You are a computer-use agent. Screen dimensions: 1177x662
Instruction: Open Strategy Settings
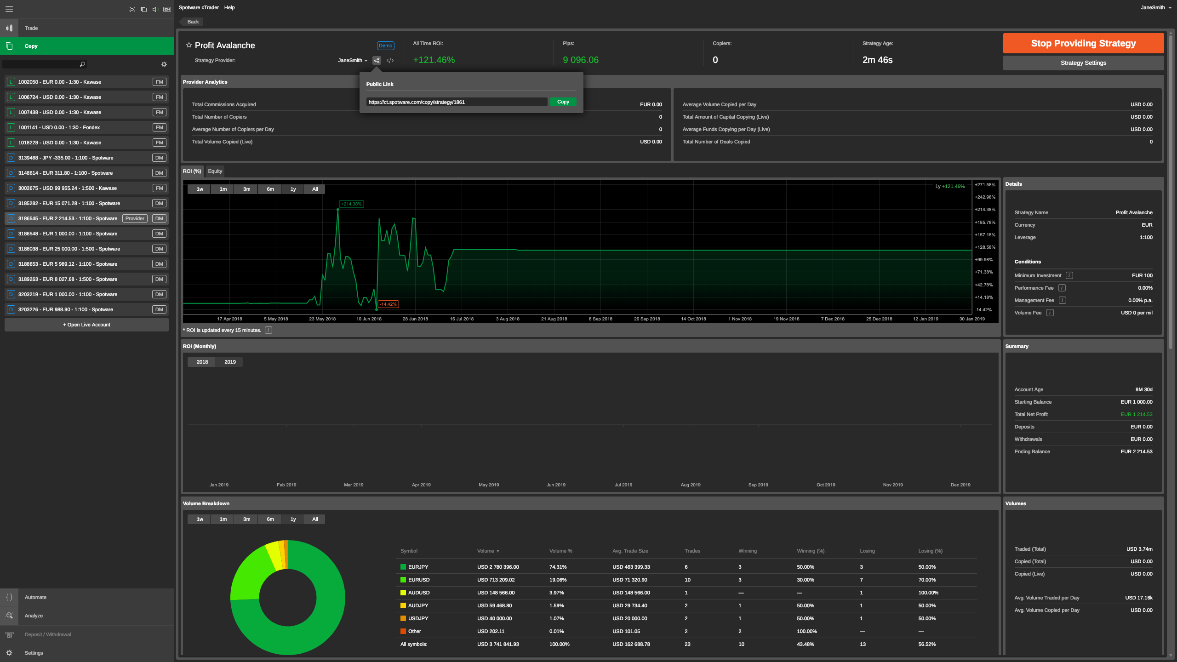(1083, 63)
